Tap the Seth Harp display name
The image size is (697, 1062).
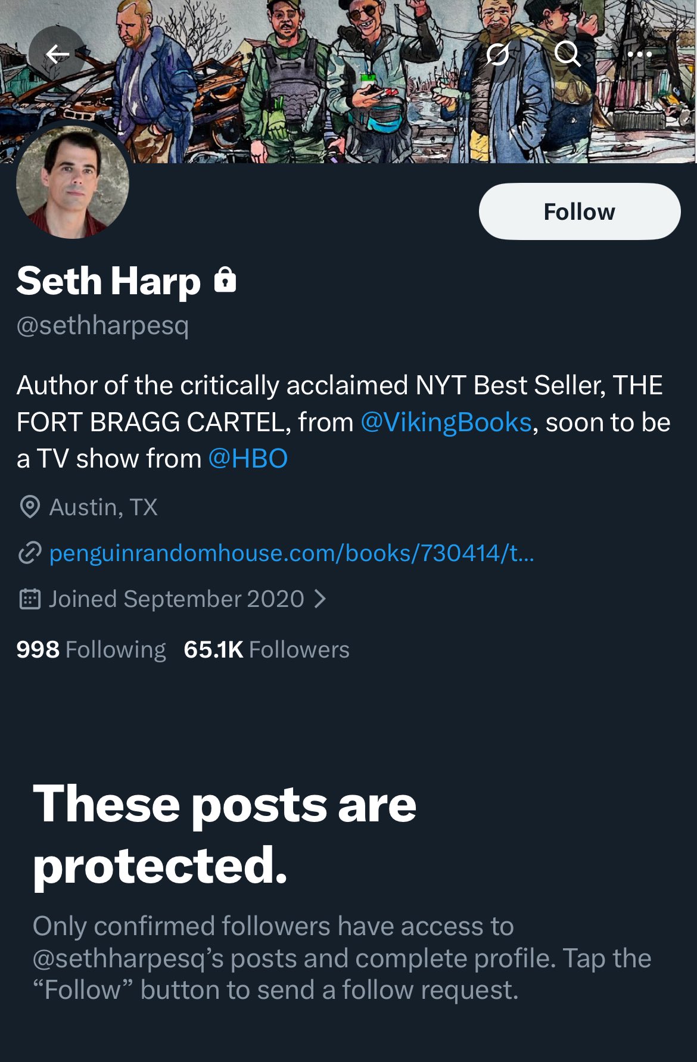pos(108,281)
